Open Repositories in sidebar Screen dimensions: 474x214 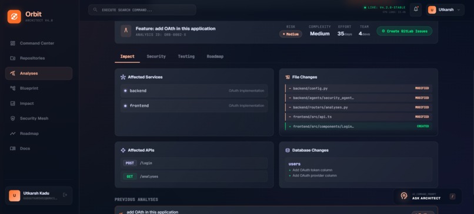point(39,58)
